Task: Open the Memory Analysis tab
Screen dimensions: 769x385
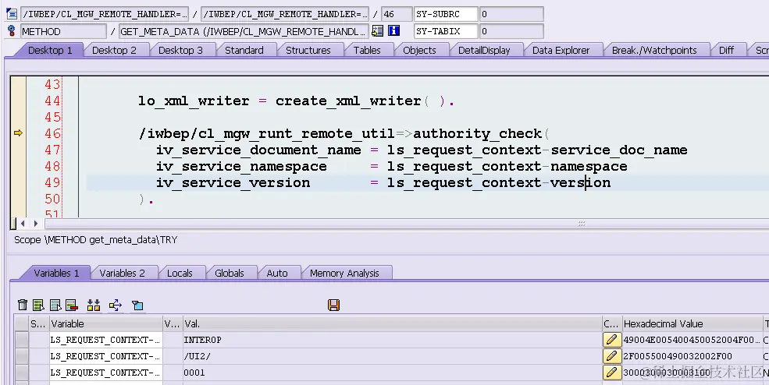Action: [344, 273]
